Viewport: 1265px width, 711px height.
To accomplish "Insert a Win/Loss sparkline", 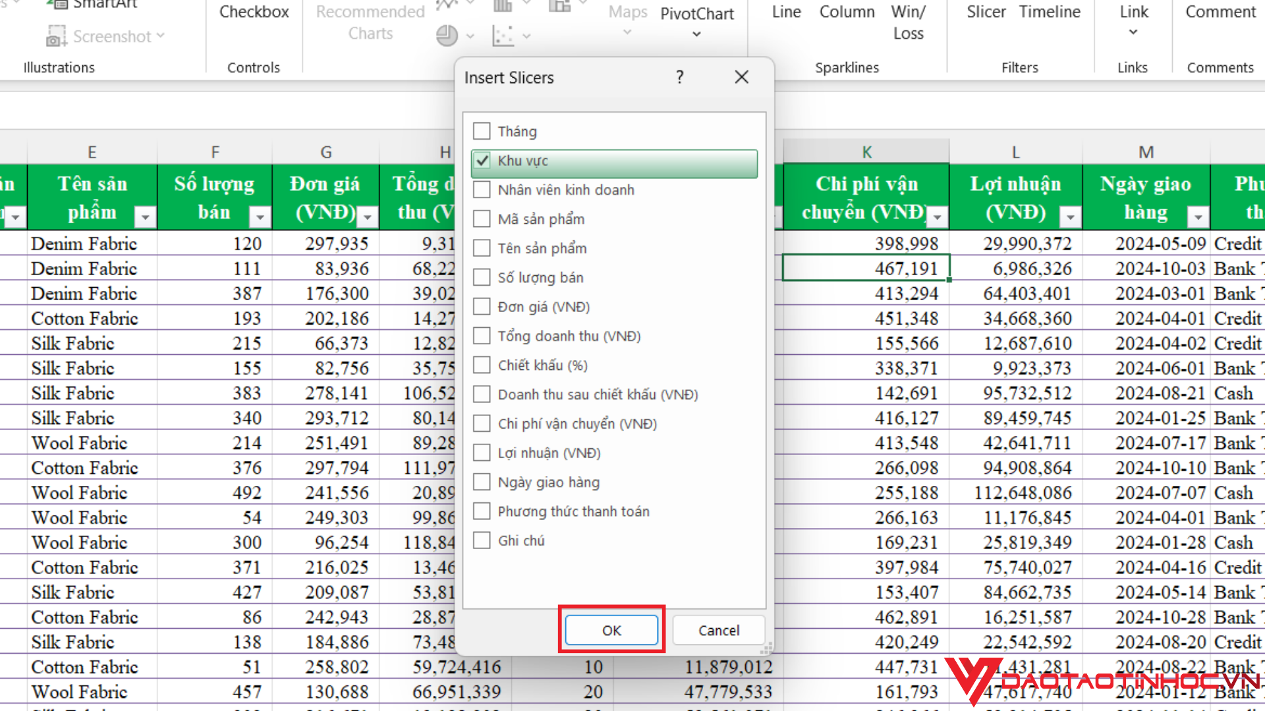I will [x=908, y=22].
